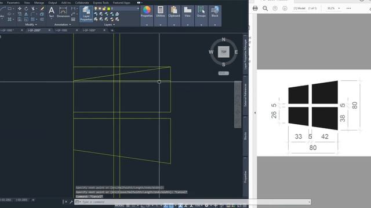This screenshot has width=371, height=208.
Task: Toggle layer lock padlock icon
Action: [x=104, y=9]
